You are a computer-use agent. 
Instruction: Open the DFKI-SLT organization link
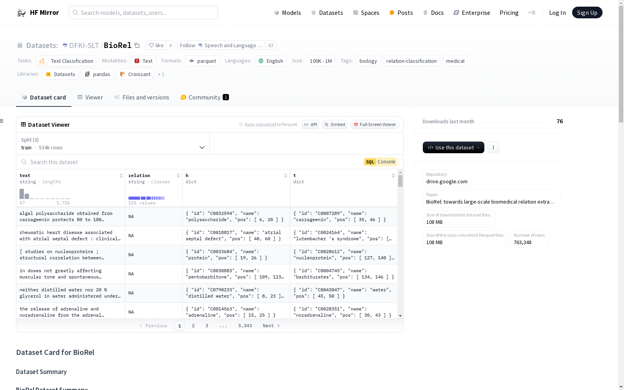[84, 45]
